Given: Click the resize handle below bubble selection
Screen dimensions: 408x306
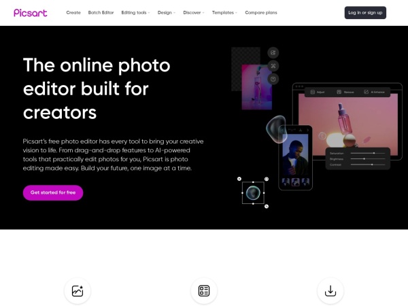Looking at the screenshot, I should pyautogui.click(x=267, y=206).
